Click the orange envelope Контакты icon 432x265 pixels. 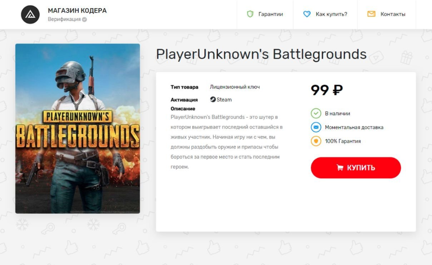[372, 14]
